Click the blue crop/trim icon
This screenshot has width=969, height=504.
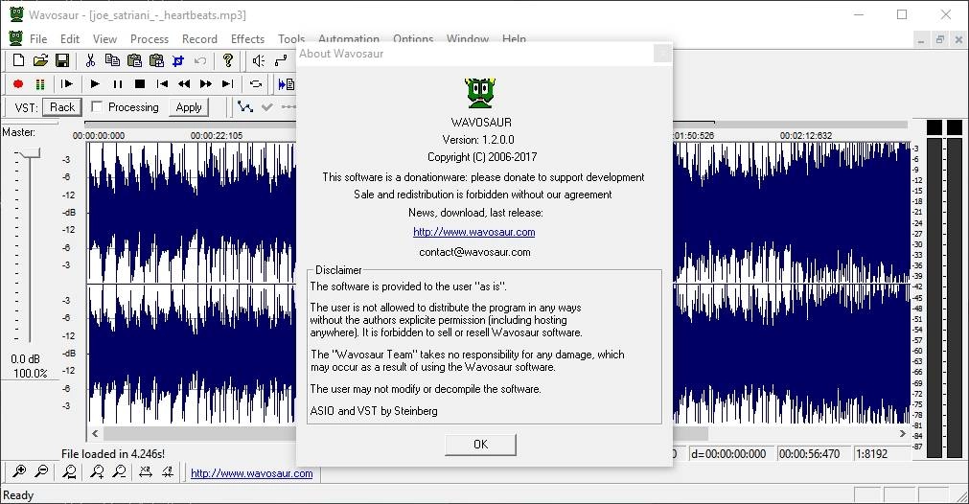coord(178,60)
